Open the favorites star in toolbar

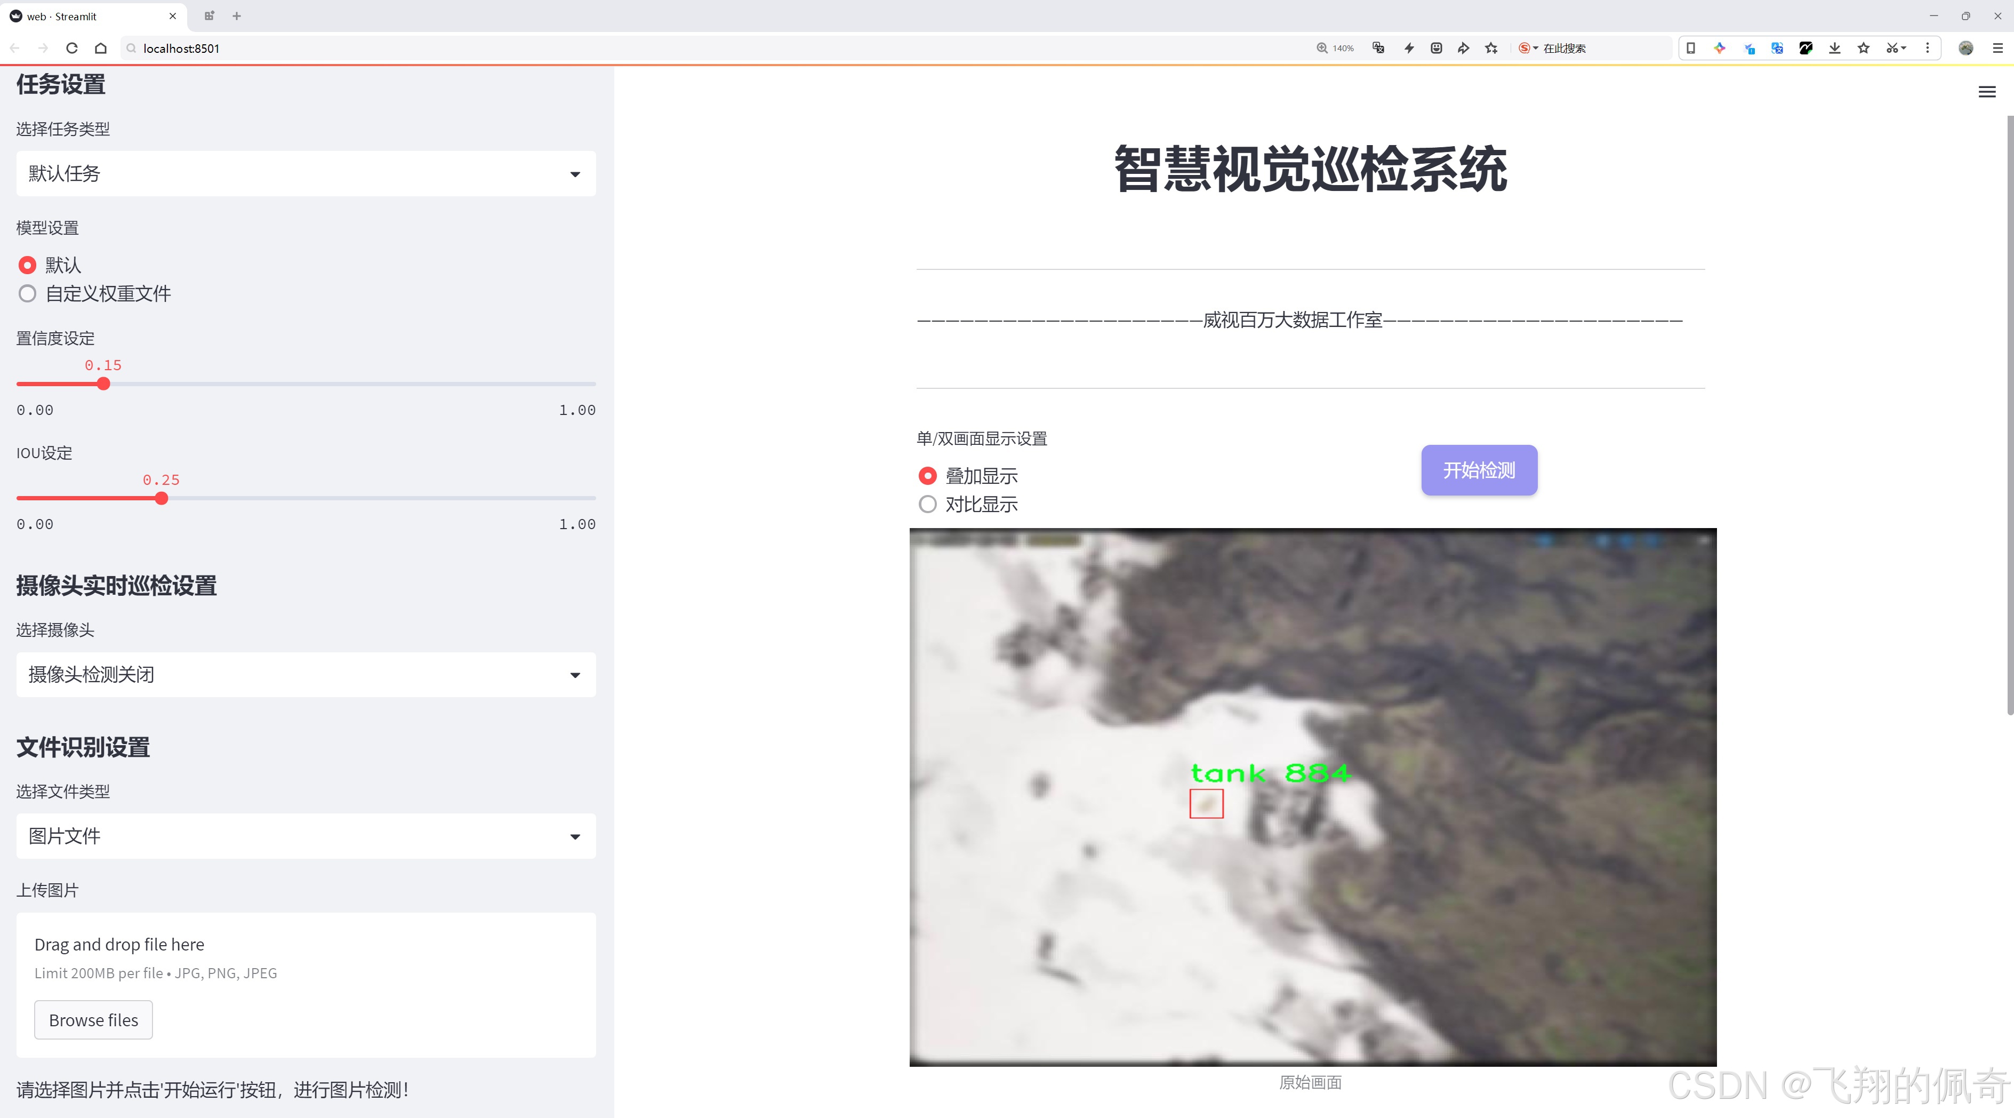[x=1864, y=49]
